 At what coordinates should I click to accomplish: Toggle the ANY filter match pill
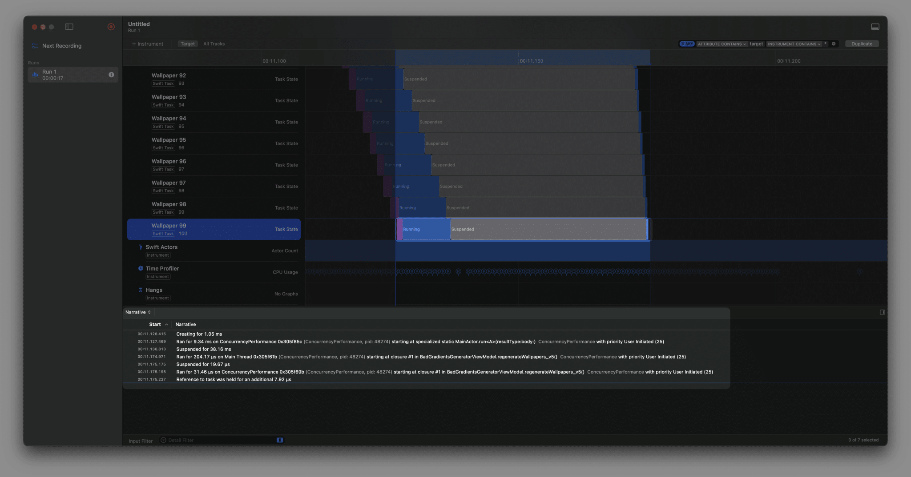click(687, 44)
